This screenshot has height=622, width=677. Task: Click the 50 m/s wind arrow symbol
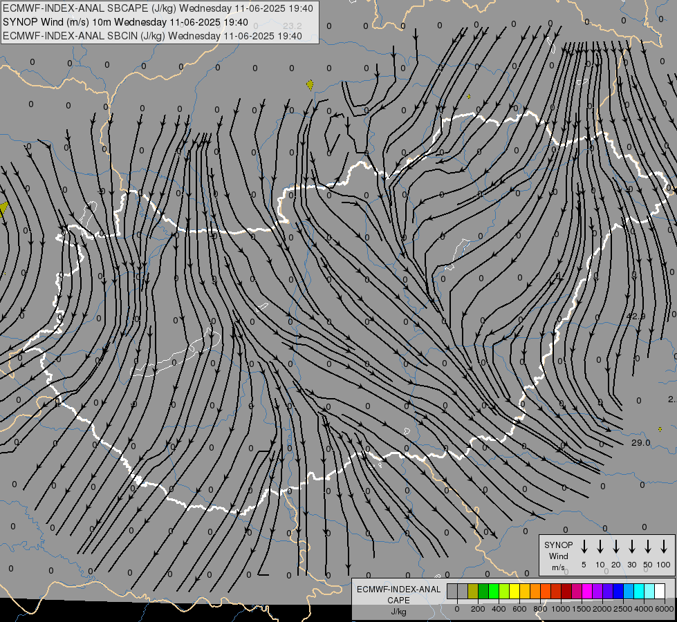(648, 547)
